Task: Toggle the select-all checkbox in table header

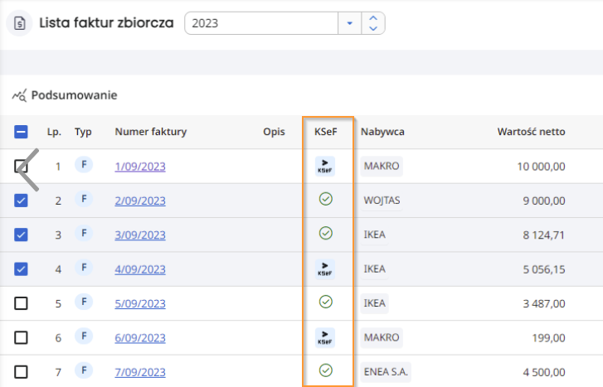Action: [21, 132]
